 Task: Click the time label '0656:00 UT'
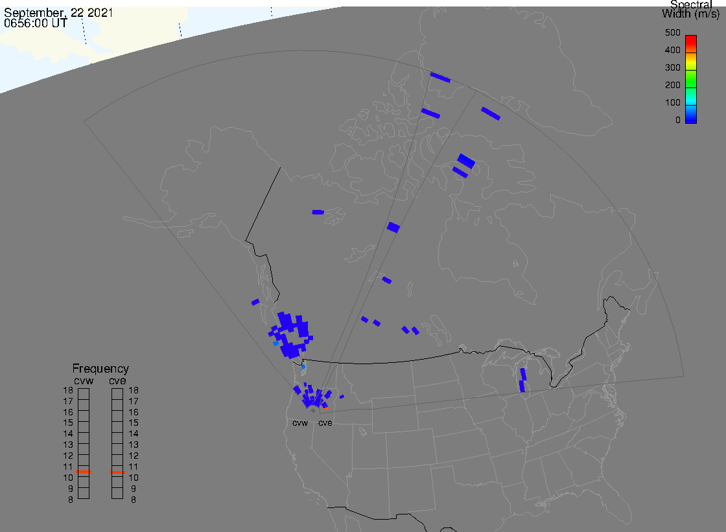[36, 23]
